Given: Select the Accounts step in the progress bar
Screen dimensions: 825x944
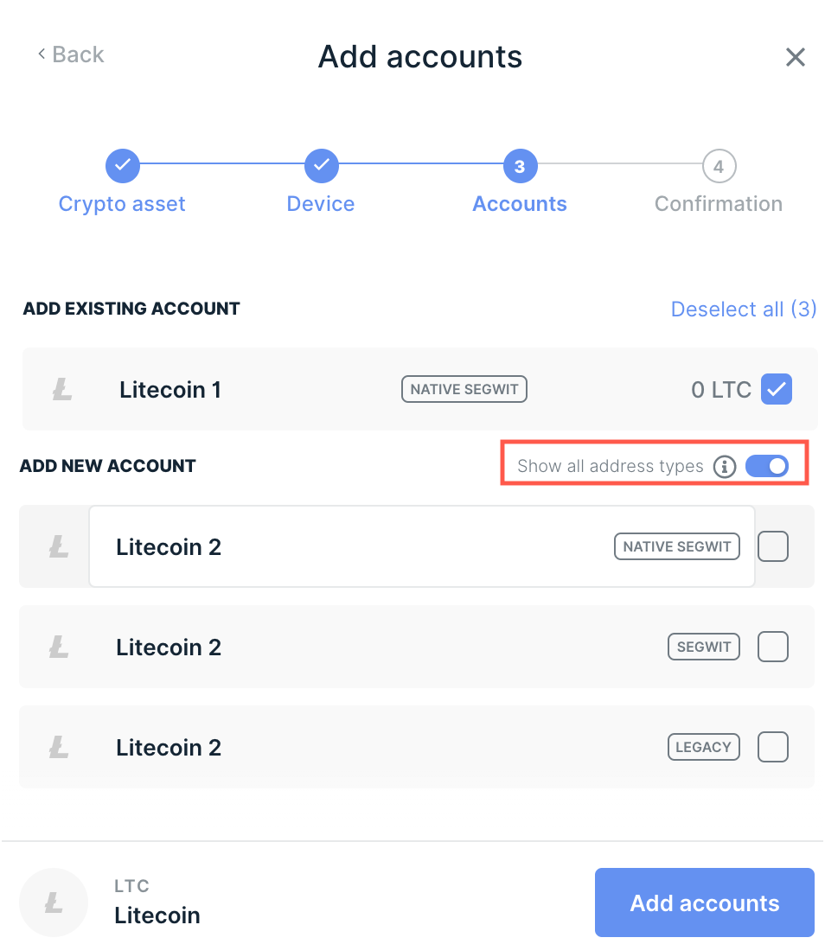Looking at the screenshot, I should tap(519, 165).
